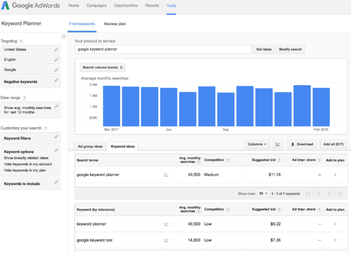Show trend chart for keyword planner row
351x253 pixels.
coord(167,224)
